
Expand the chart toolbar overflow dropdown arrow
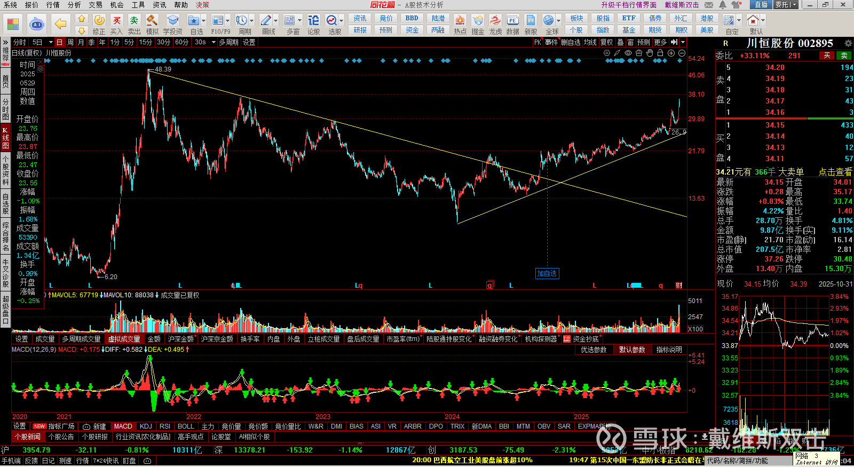coord(683,42)
